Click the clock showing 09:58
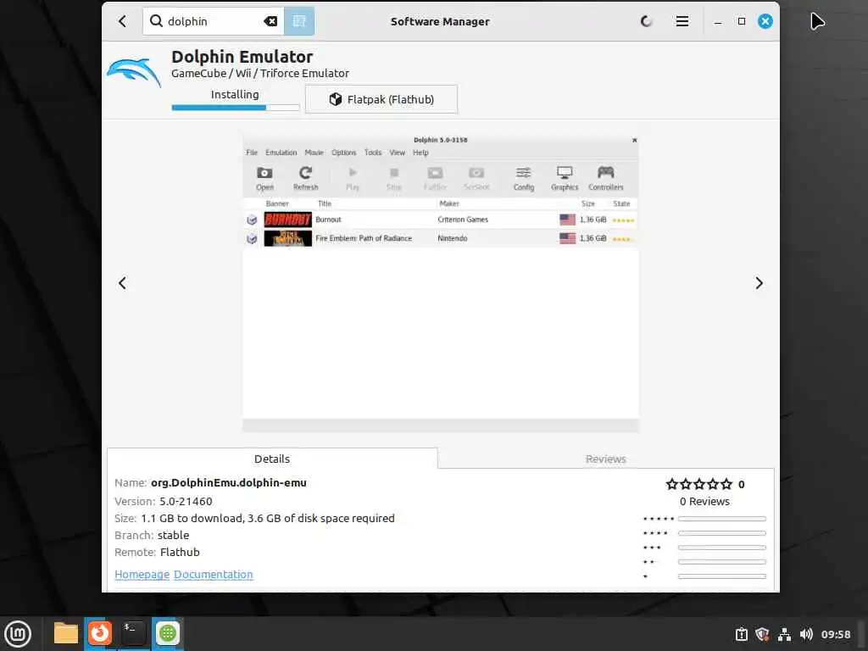This screenshot has width=868, height=651. [x=836, y=634]
